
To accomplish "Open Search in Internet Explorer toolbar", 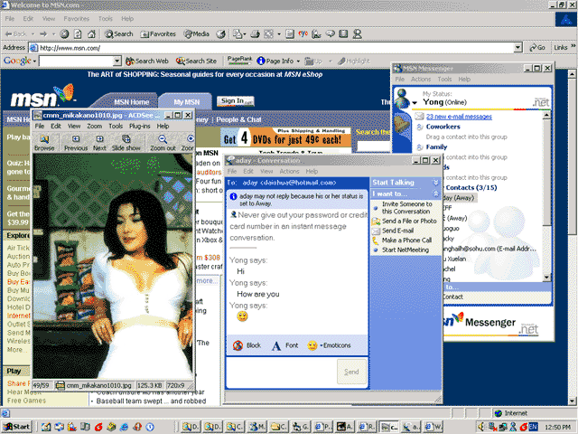I will click(118, 34).
